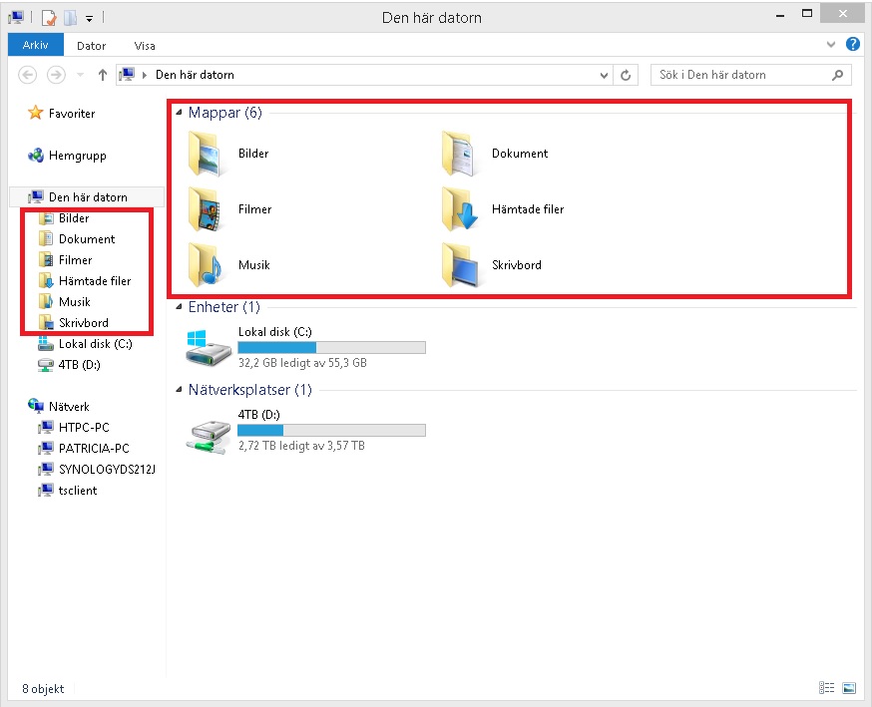Viewport: 872px width, 707px height.
Task: Switch to large thumbnails view in status bar
Action: pyautogui.click(x=849, y=688)
